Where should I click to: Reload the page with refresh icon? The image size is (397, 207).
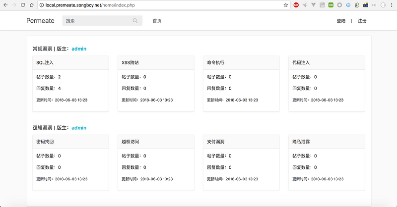23,5
